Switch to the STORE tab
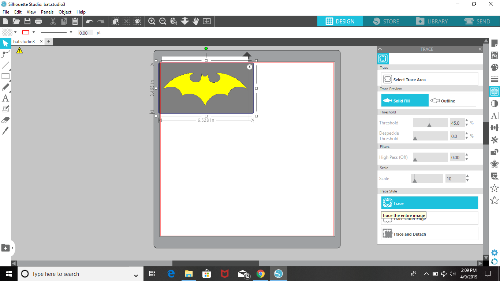The height and width of the screenshot is (281, 500). tap(386, 21)
